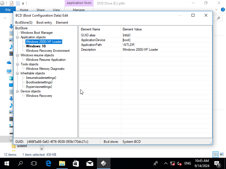Collapse the Tools objects node
Image resolution: width=226 pixels, height=169 pixels.
pos(17,65)
